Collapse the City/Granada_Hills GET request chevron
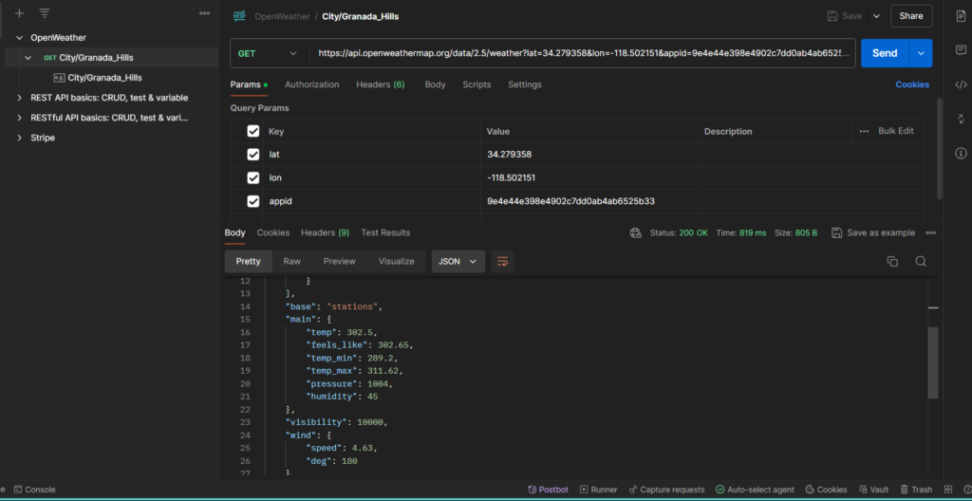The height and width of the screenshot is (501, 972). tap(28, 58)
